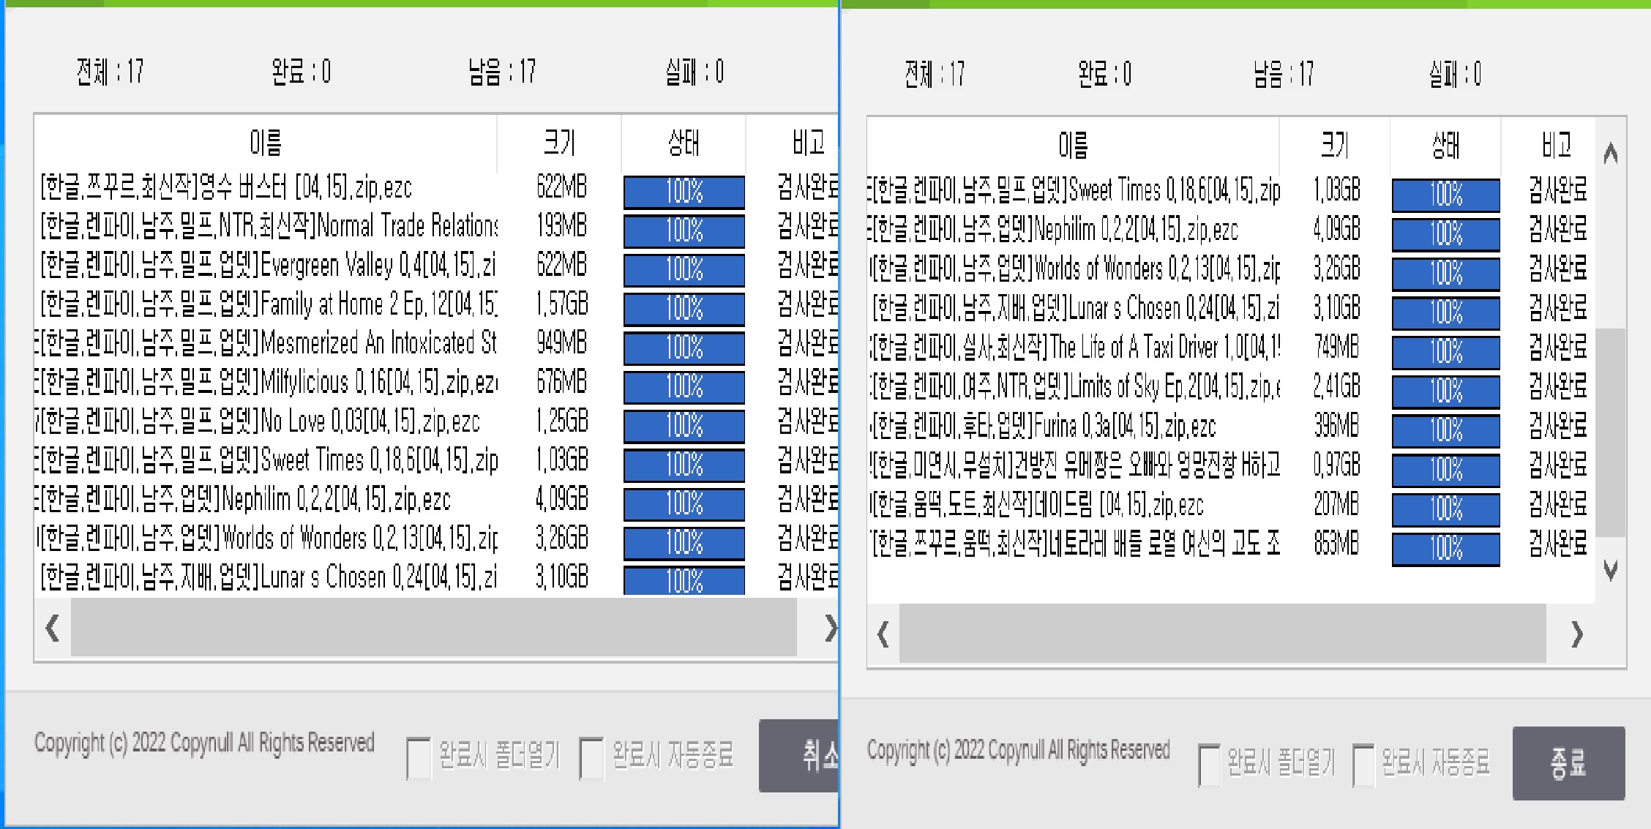Click right scroll arrow in right window

pyautogui.click(x=1576, y=634)
